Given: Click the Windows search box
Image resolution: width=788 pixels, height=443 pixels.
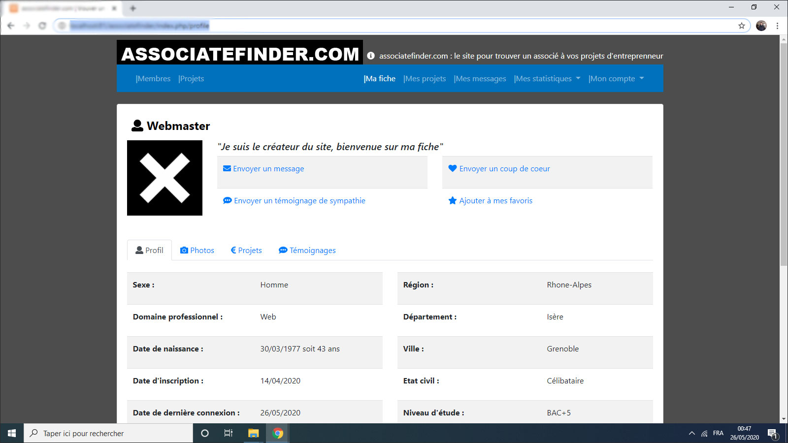Looking at the screenshot, I should pyautogui.click(x=108, y=433).
